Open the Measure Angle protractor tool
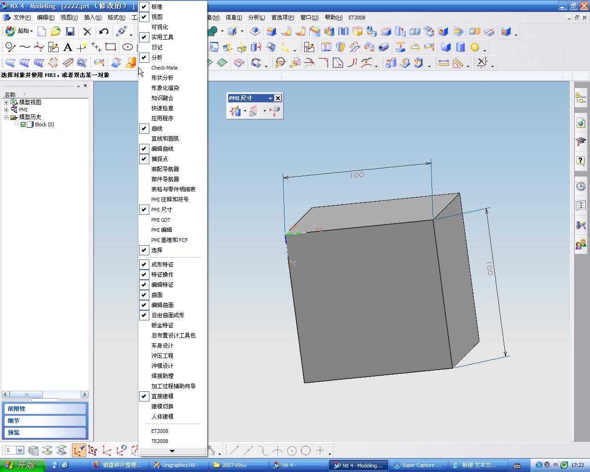 click(x=458, y=63)
